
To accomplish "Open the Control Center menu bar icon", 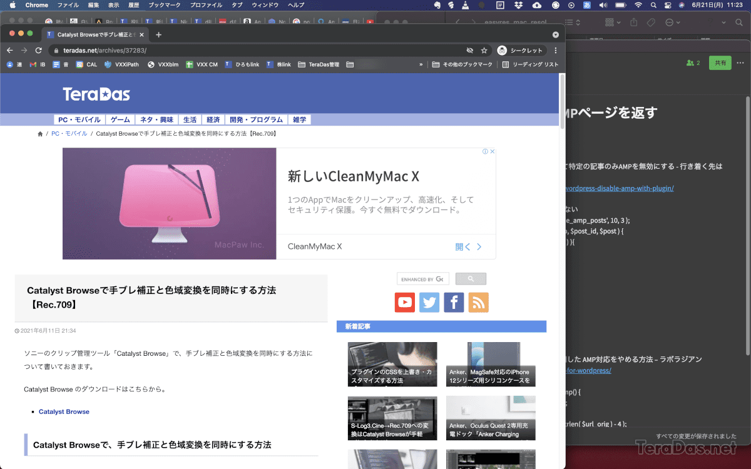I will click(667, 5).
